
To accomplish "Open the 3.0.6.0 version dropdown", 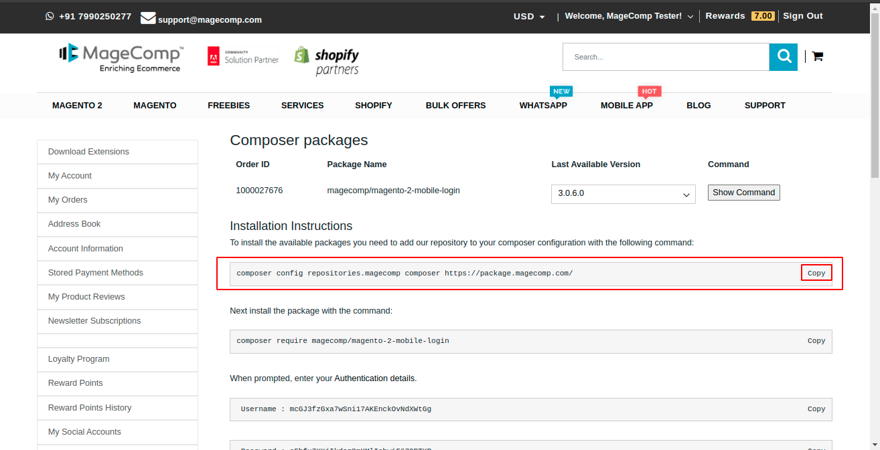I will pyautogui.click(x=623, y=194).
